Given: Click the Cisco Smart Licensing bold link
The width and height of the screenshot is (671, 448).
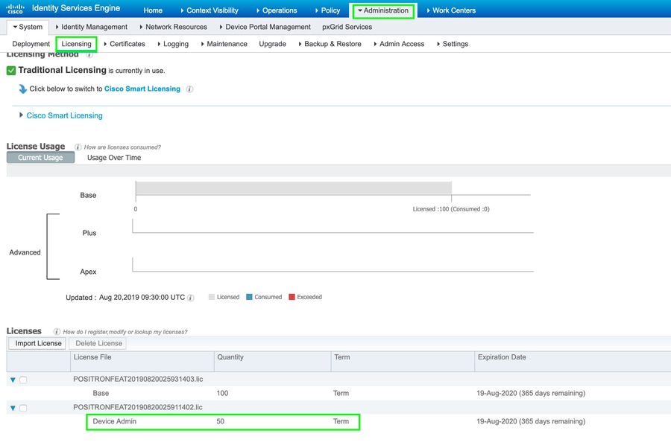Looking at the screenshot, I should coord(142,89).
